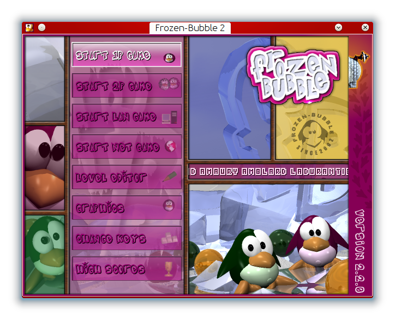Screen dimensions: 395x320
Task: Open the Start LAN Game option
Action: click(x=127, y=116)
